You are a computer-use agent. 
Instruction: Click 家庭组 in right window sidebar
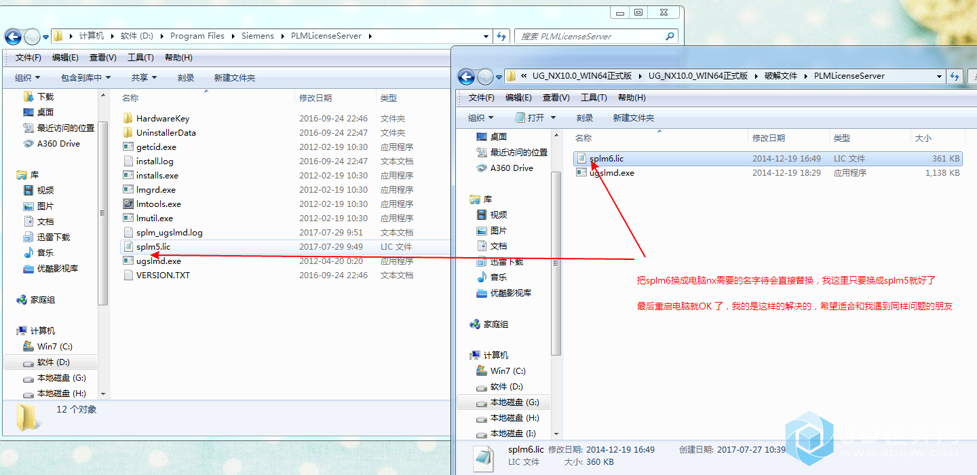(x=495, y=324)
